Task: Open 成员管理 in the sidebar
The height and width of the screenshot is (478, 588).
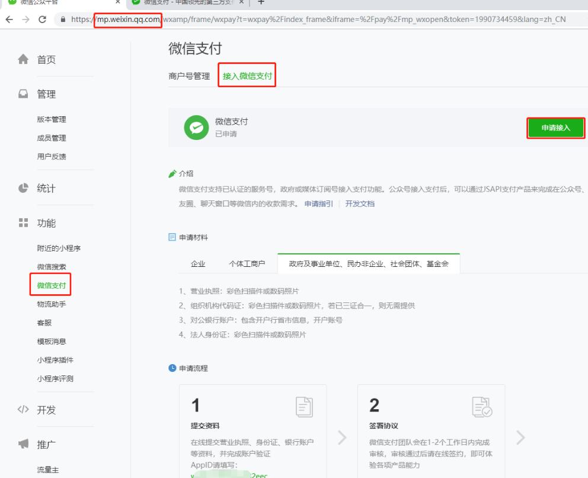Action: (52, 138)
